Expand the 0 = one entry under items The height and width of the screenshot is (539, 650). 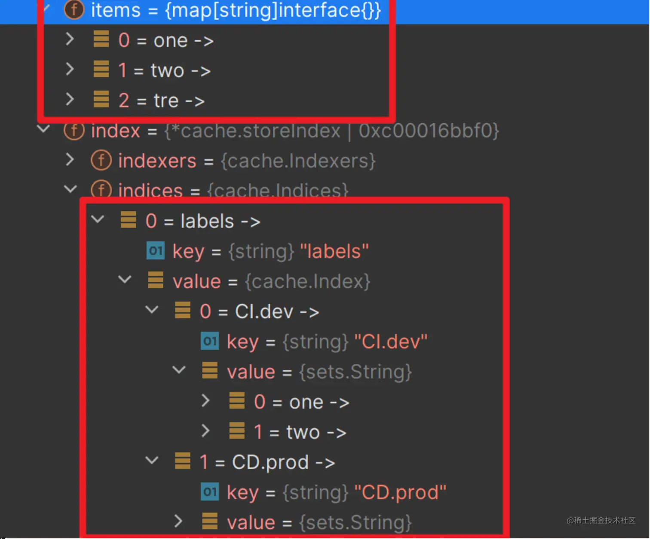[70, 40]
